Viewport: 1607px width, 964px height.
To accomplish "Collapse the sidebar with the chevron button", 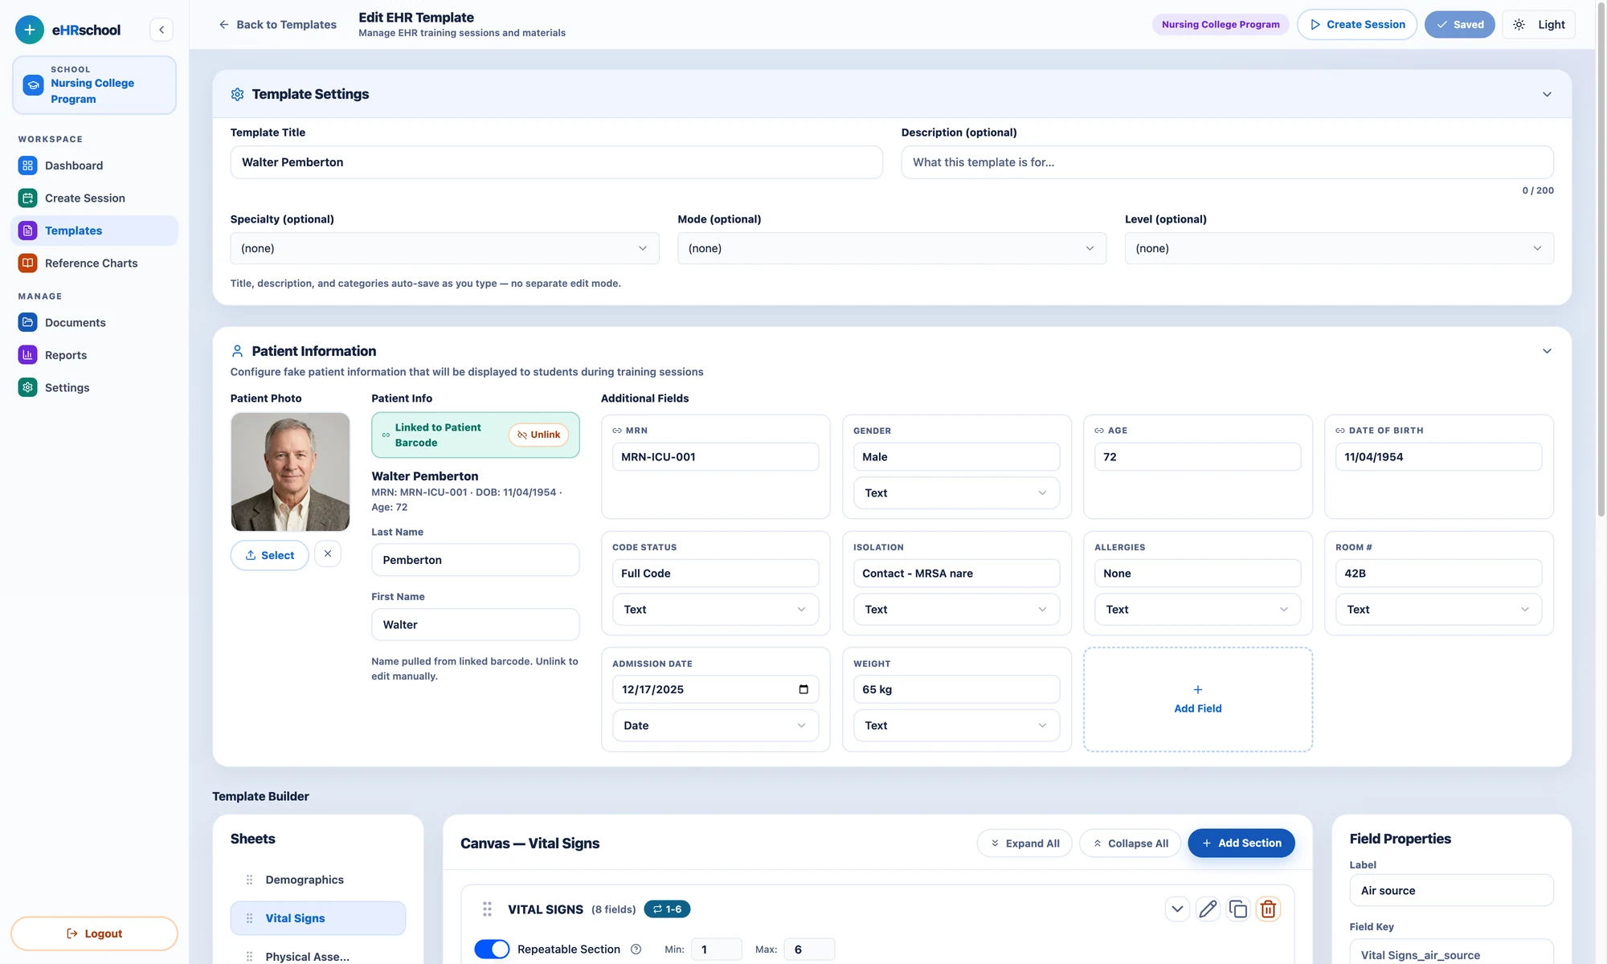I will (x=162, y=30).
